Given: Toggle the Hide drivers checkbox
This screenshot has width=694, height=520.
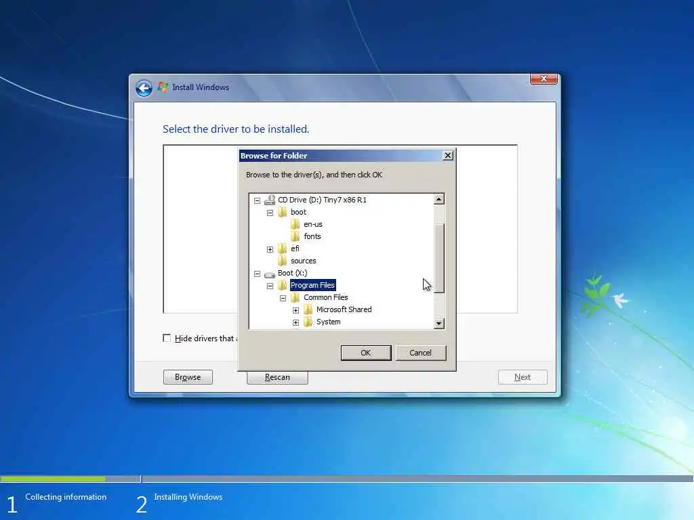Looking at the screenshot, I should click(x=167, y=339).
